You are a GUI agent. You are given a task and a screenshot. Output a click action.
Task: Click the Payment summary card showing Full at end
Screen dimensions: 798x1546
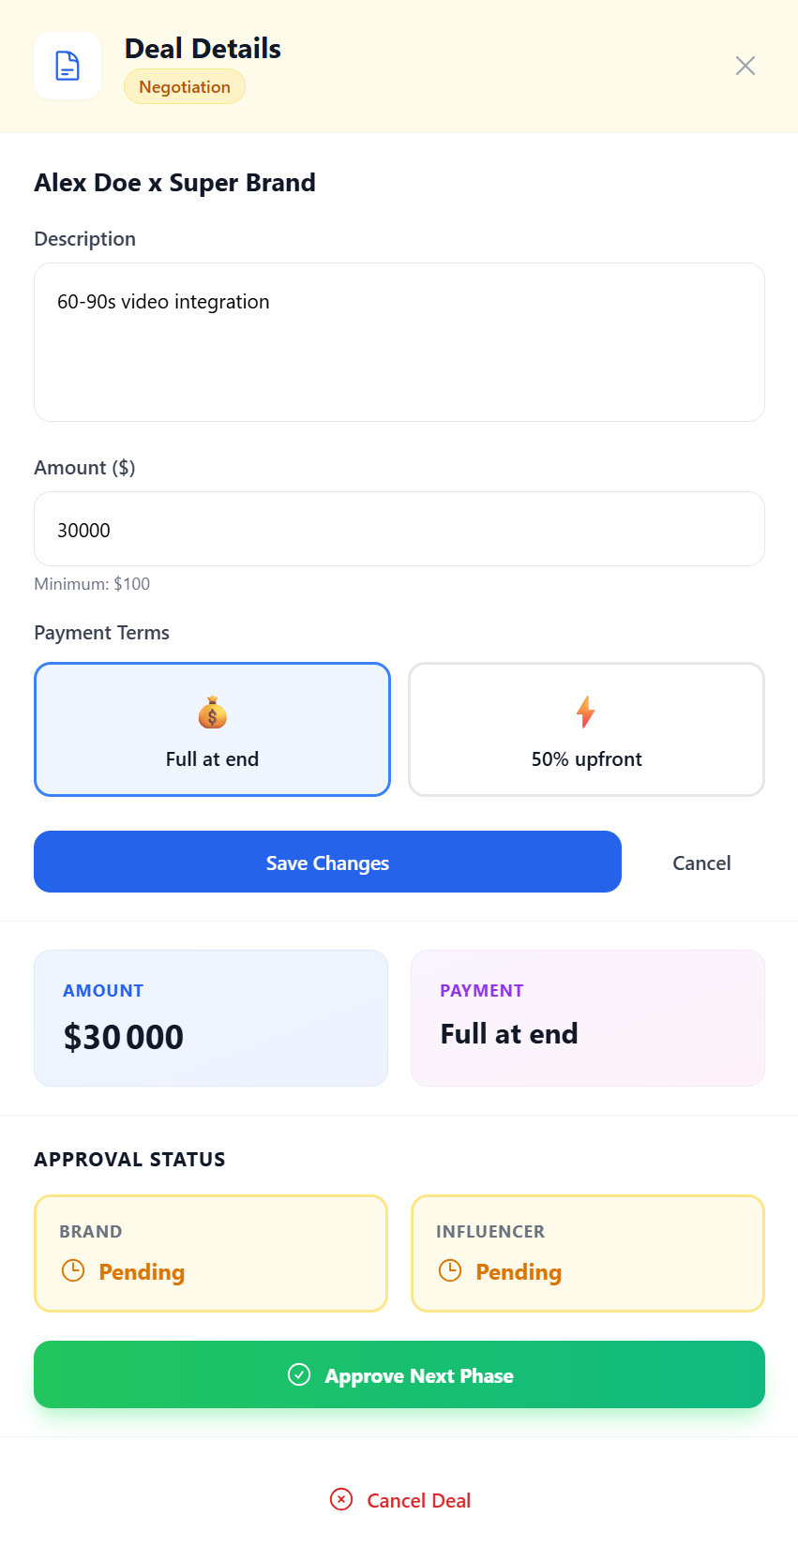(x=588, y=1018)
